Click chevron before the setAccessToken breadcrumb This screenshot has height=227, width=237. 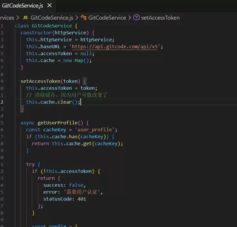point(130,18)
